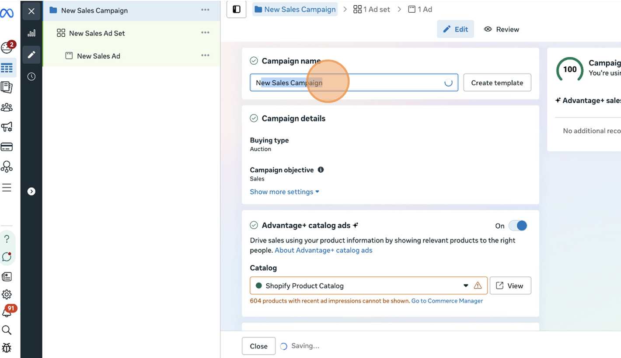Toggle the side panel layout button
The height and width of the screenshot is (358, 621).
tap(237, 10)
